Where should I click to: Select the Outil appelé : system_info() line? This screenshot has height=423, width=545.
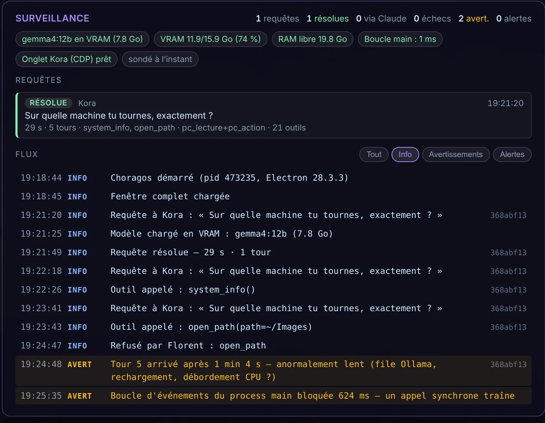point(274,290)
